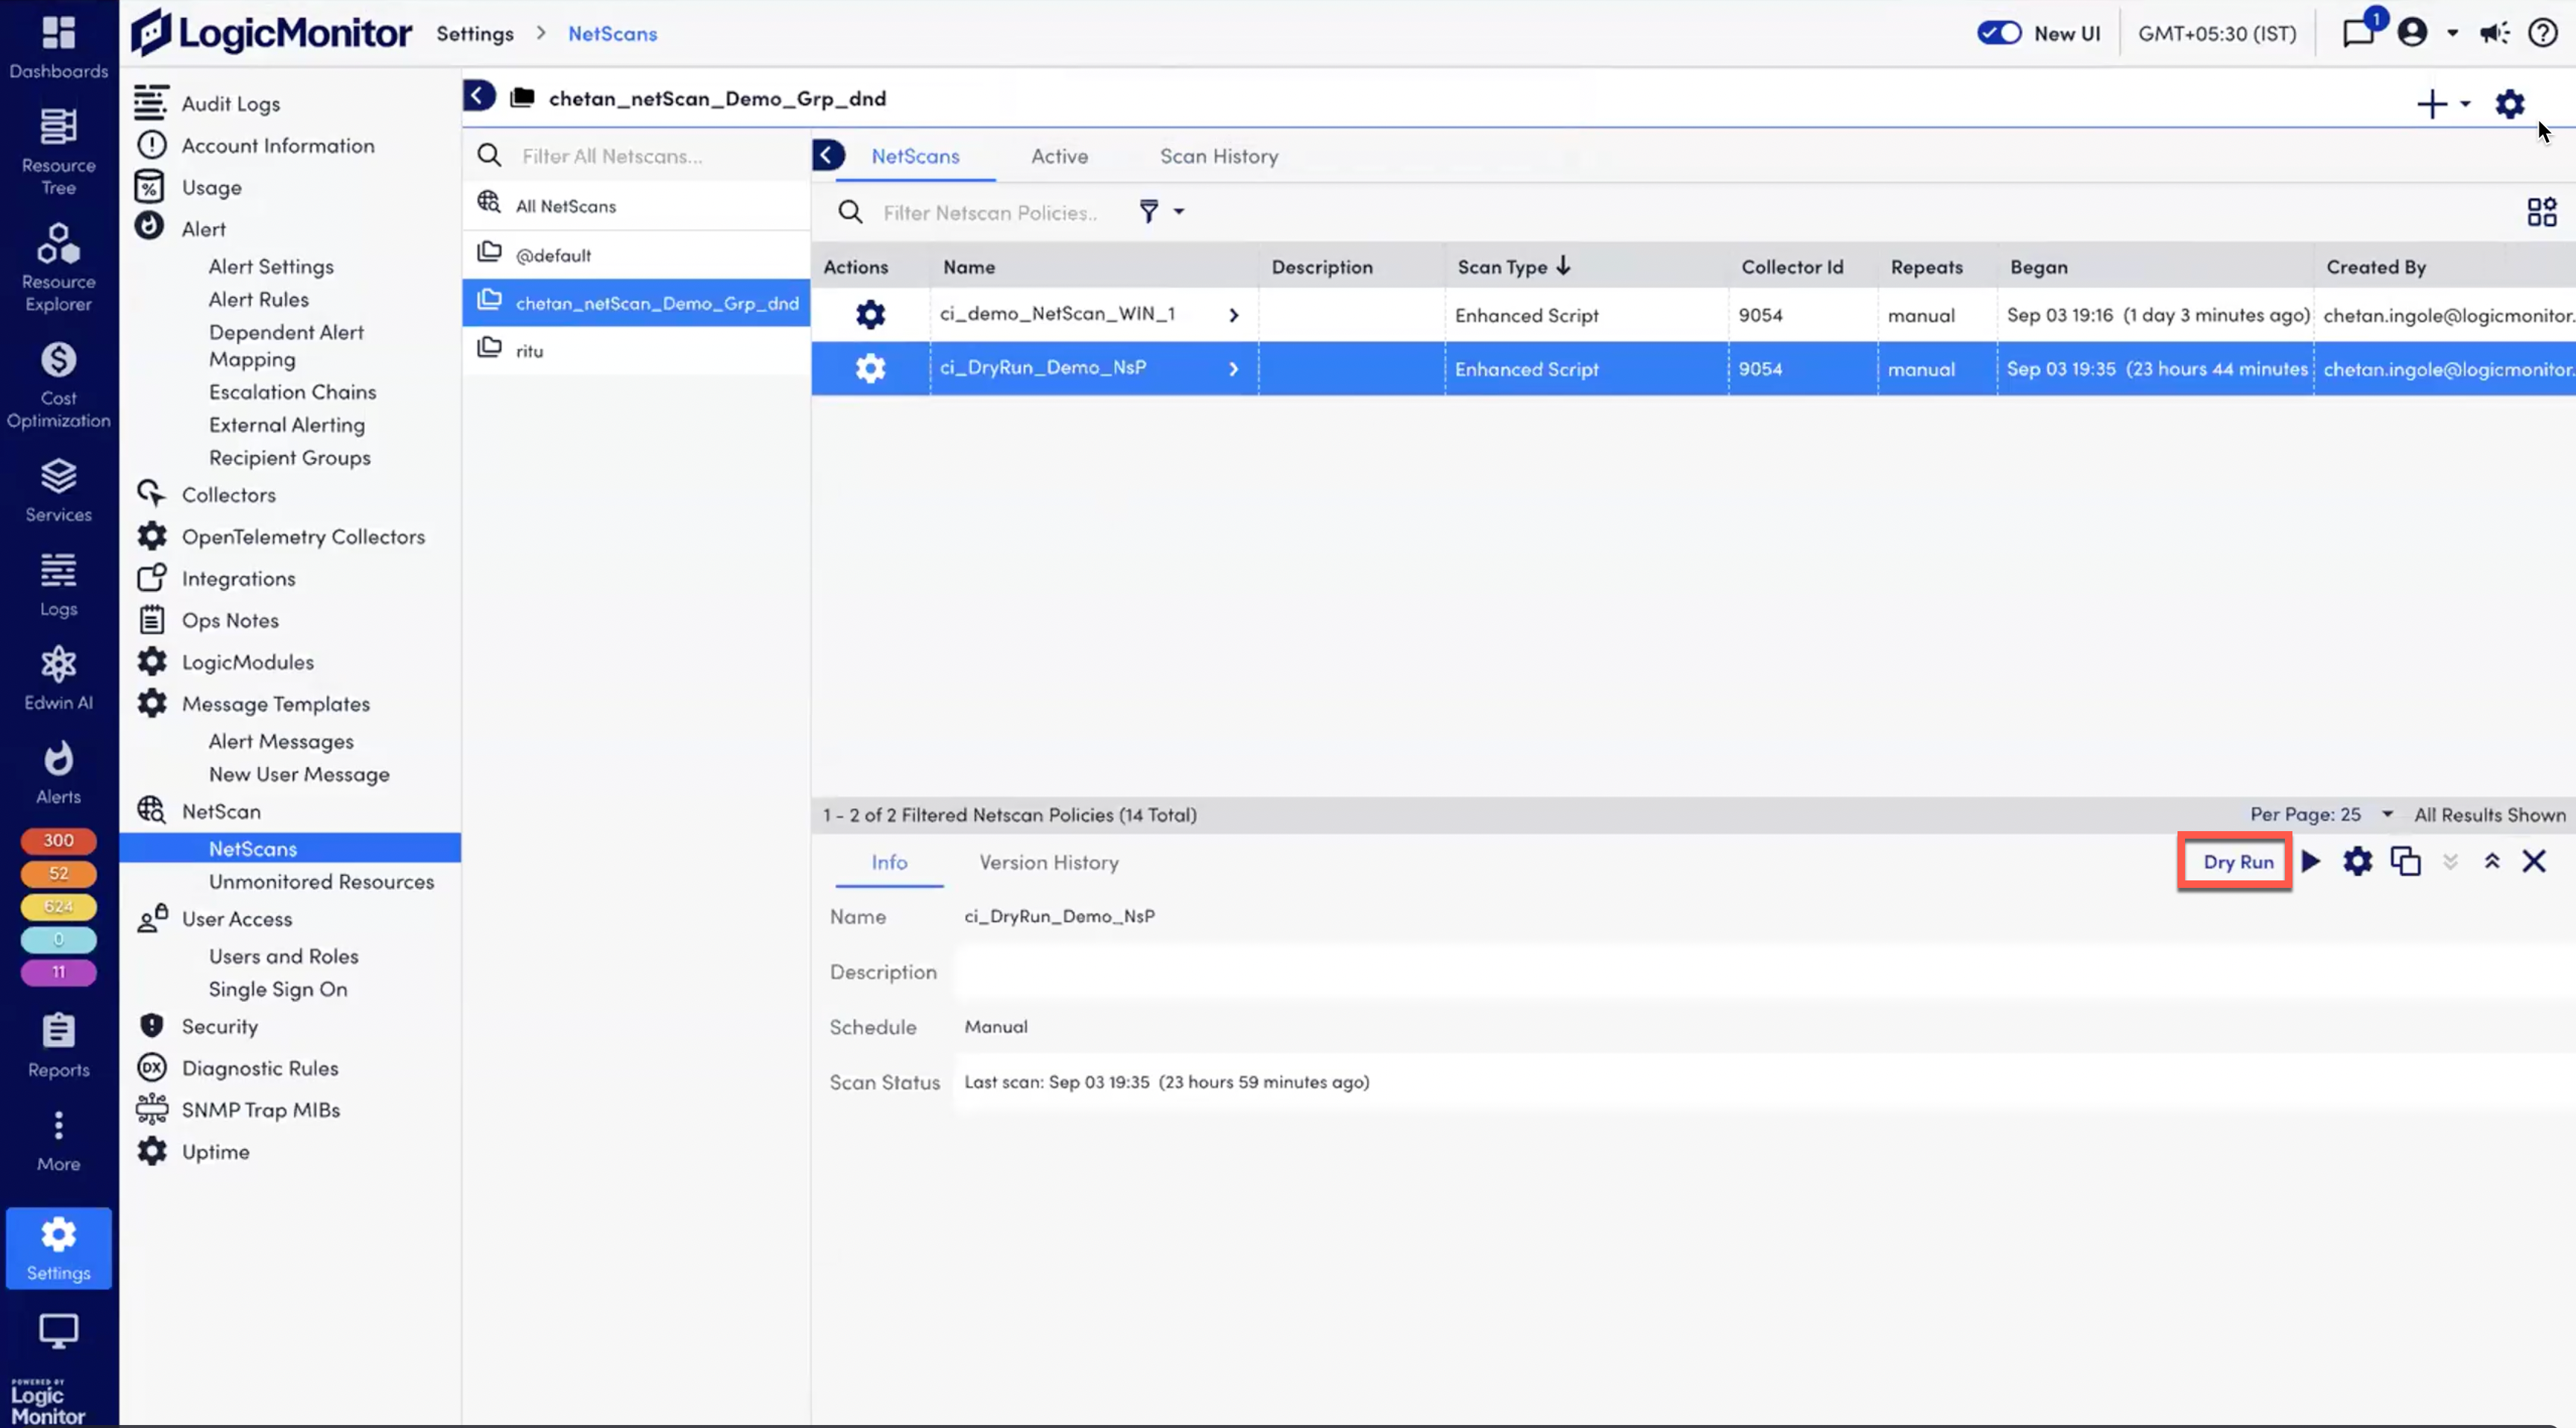
Task: Open Account Information settings page
Action: click(277, 145)
